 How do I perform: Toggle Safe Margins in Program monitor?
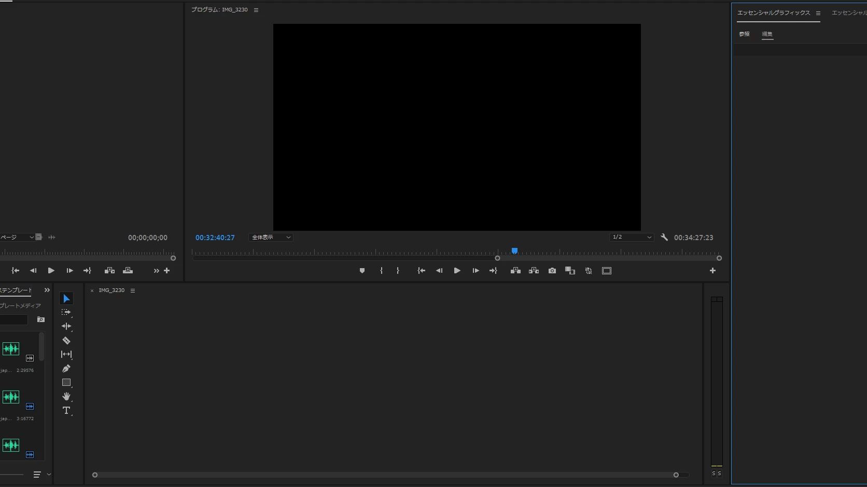tap(607, 271)
